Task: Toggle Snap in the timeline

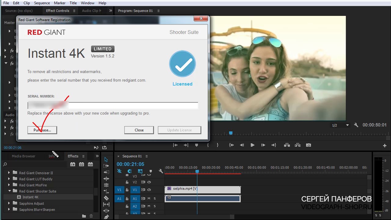Action: [x=130, y=171]
